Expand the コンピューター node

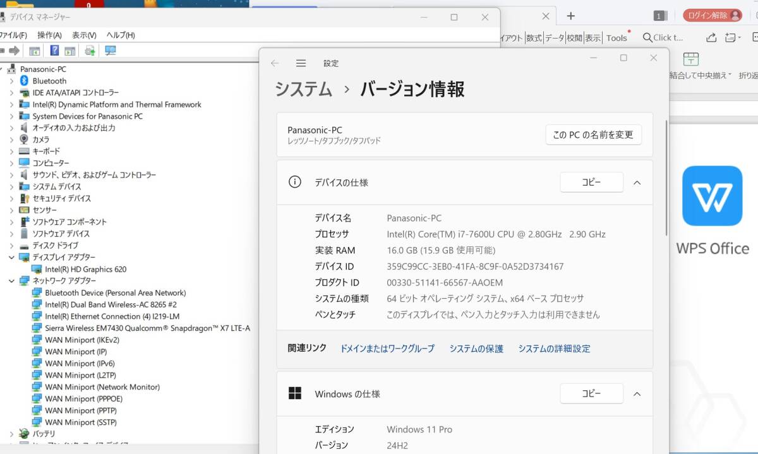[11, 163]
